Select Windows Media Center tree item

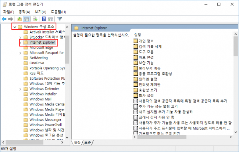point(44,104)
